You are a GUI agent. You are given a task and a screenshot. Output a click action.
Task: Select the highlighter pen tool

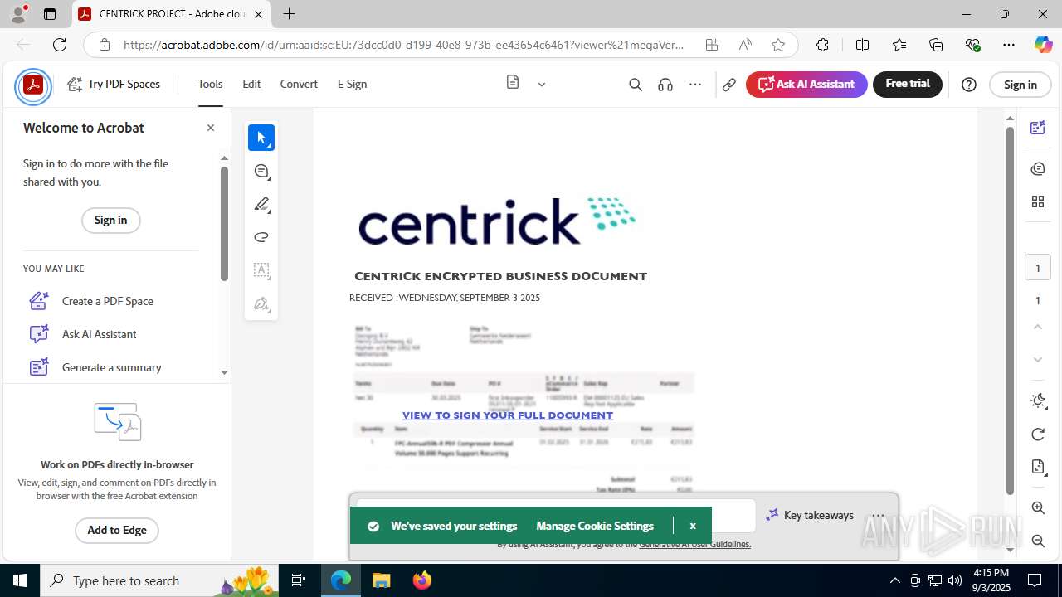click(261, 204)
